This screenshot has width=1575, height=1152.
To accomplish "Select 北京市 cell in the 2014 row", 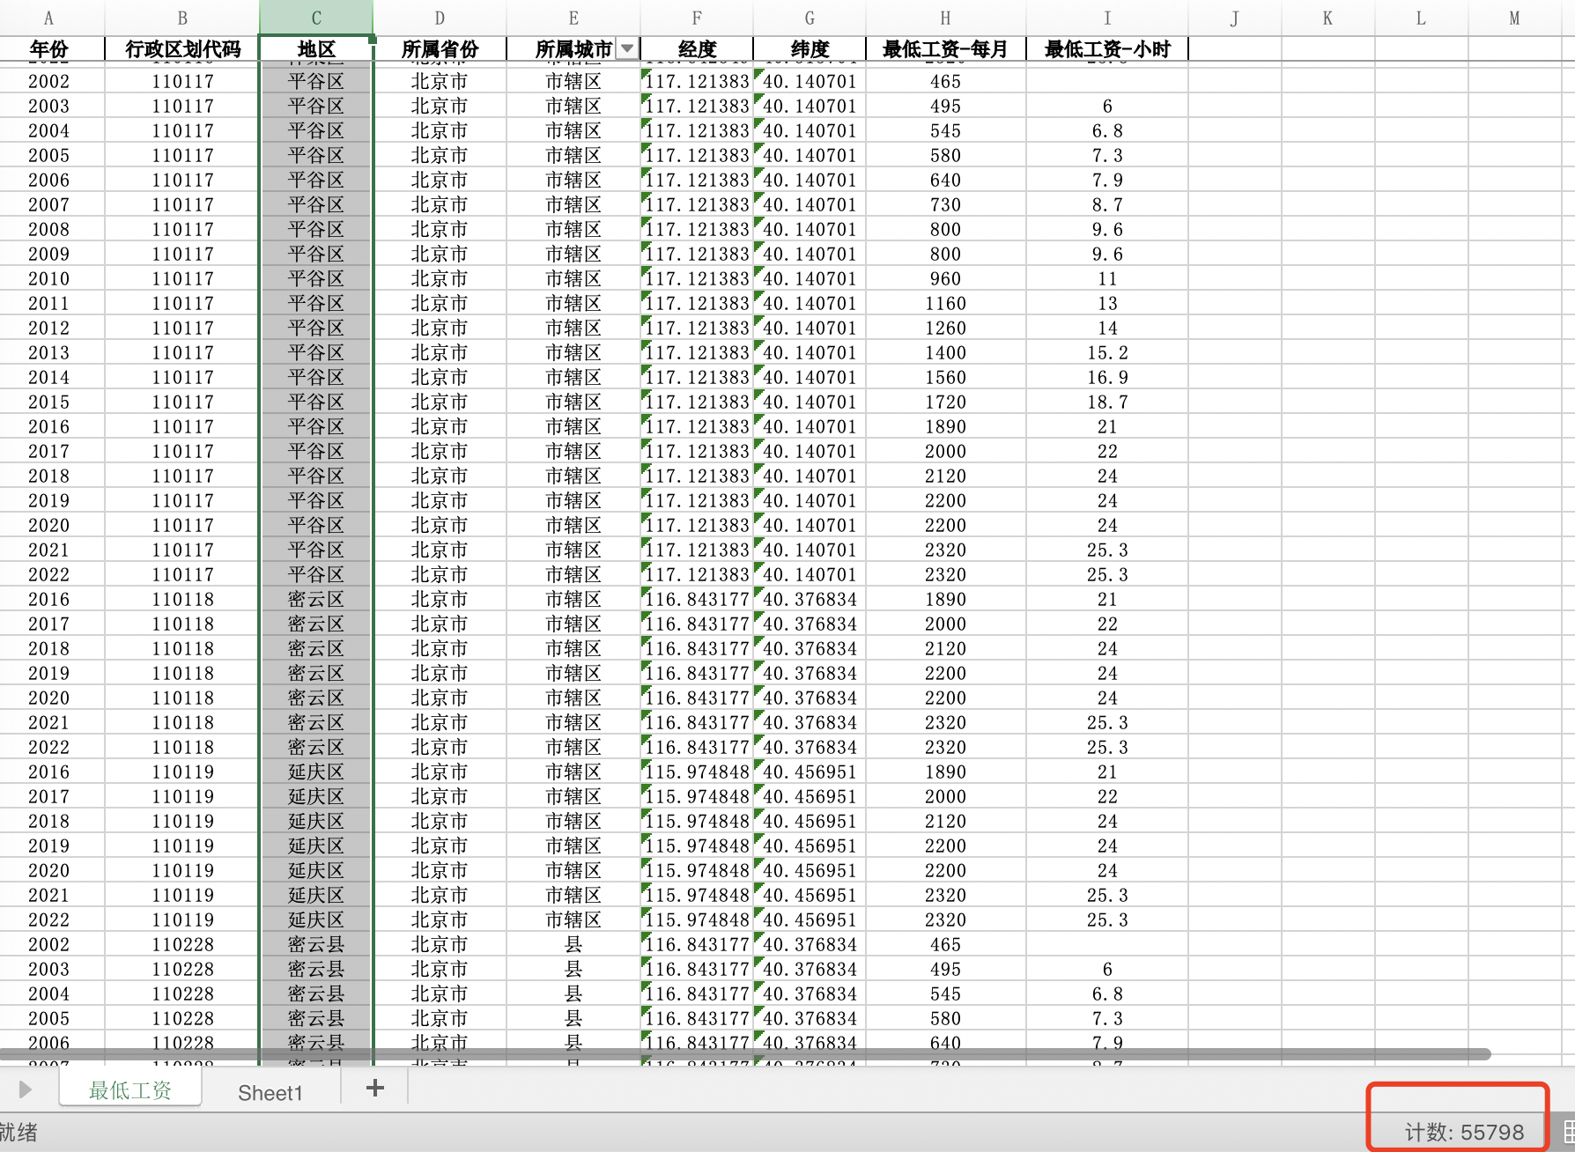I will coord(440,377).
